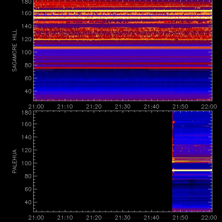Select the 160 tick label on Palehua plot
The height and width of the screenshot is (222, 222).
coord(26,124)
